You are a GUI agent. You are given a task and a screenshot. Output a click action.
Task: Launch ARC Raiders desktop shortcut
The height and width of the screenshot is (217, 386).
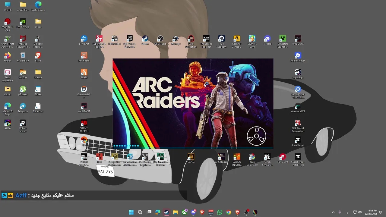(x=221, y=159)
